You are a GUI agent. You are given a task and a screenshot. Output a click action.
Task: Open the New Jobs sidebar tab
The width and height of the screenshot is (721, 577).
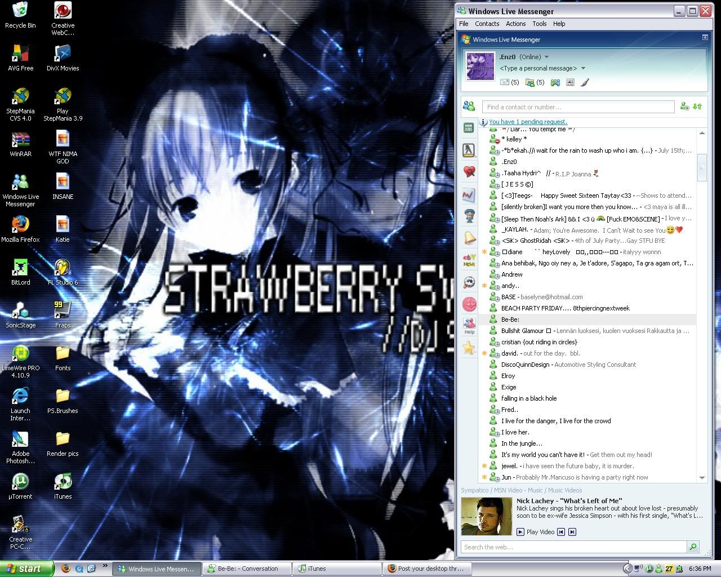pos(469,128)
